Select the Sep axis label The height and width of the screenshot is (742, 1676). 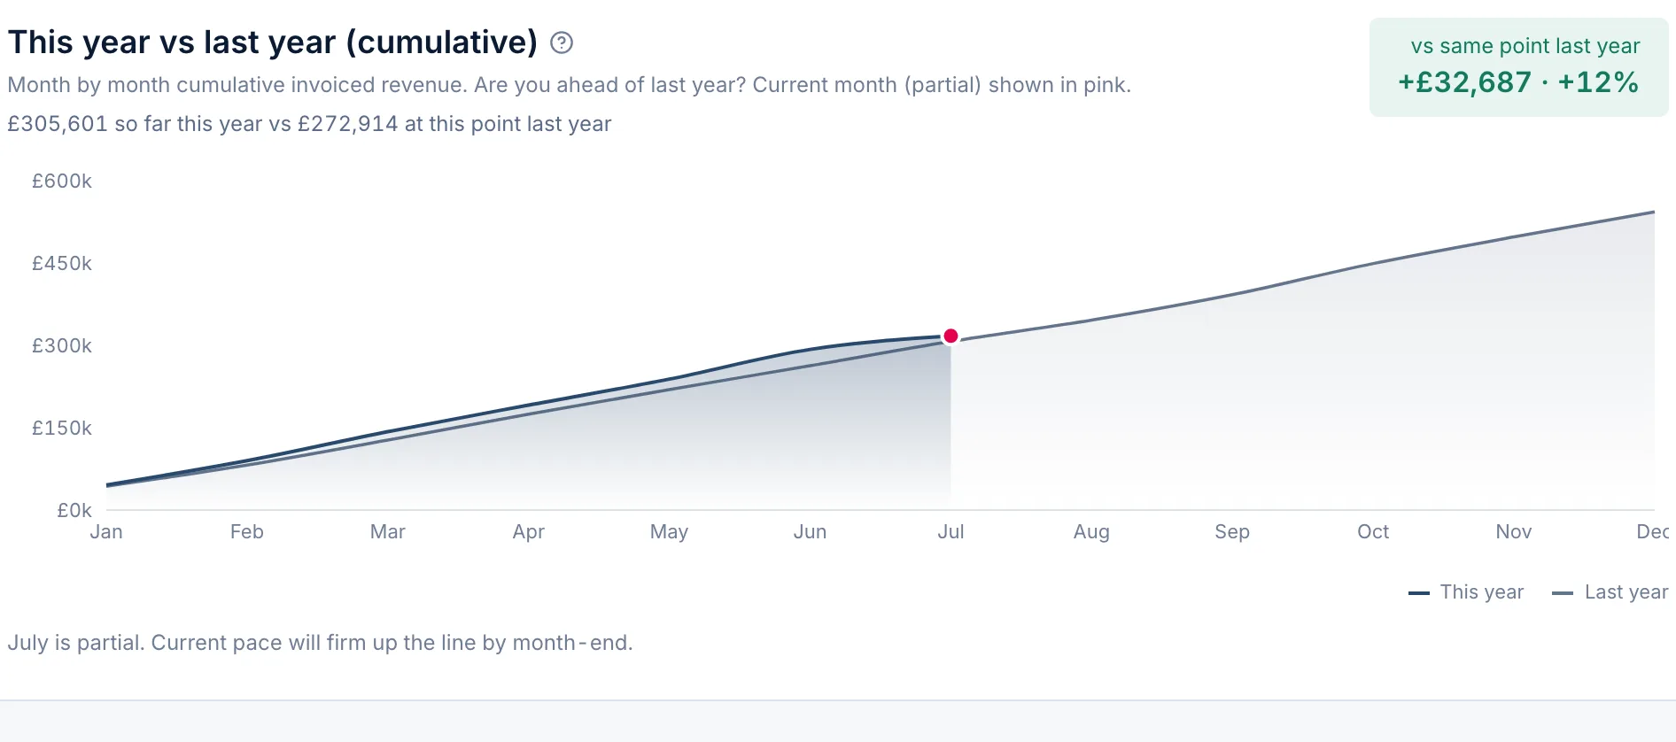pos(1232,531)
